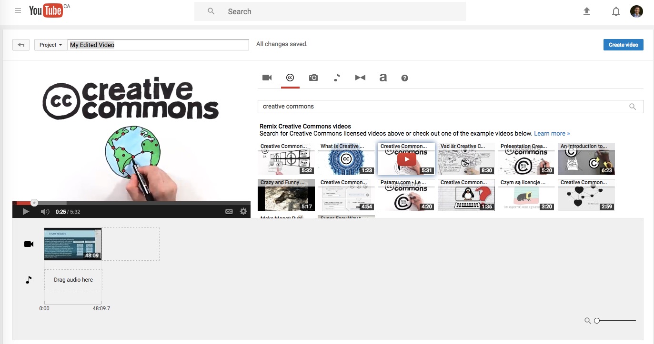This screenshot has height=344, width=654.
Task: Click the 'Remix Creative Commons videos' heading
Action: click(x=305, y=127)
